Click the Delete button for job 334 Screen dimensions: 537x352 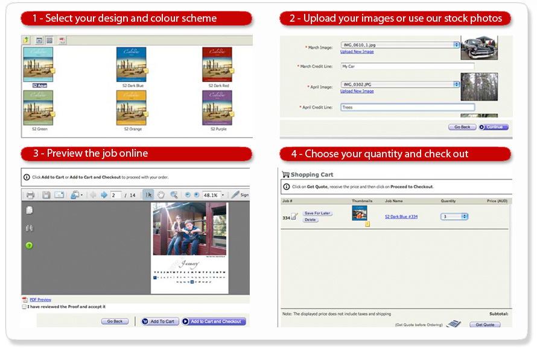[x=310, y=220]
